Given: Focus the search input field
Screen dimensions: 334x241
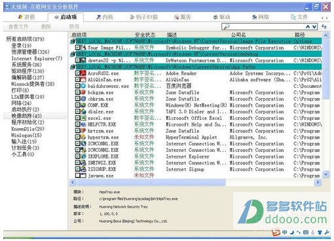Looking at the screenshot, I should pyautogui.click(x=266, y=27).
